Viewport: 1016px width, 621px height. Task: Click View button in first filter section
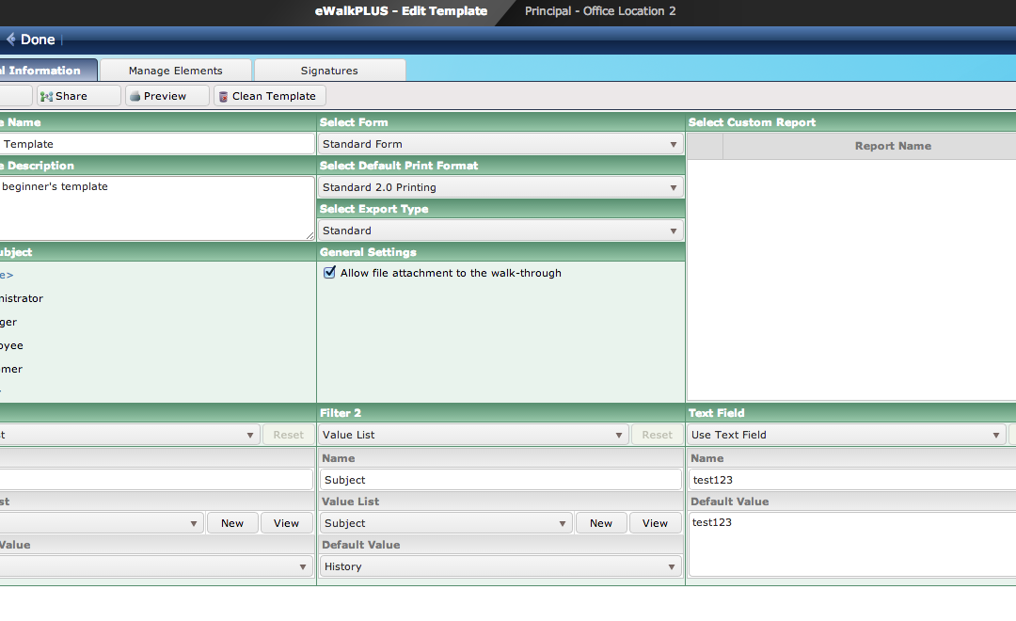(x=286, y=523)
